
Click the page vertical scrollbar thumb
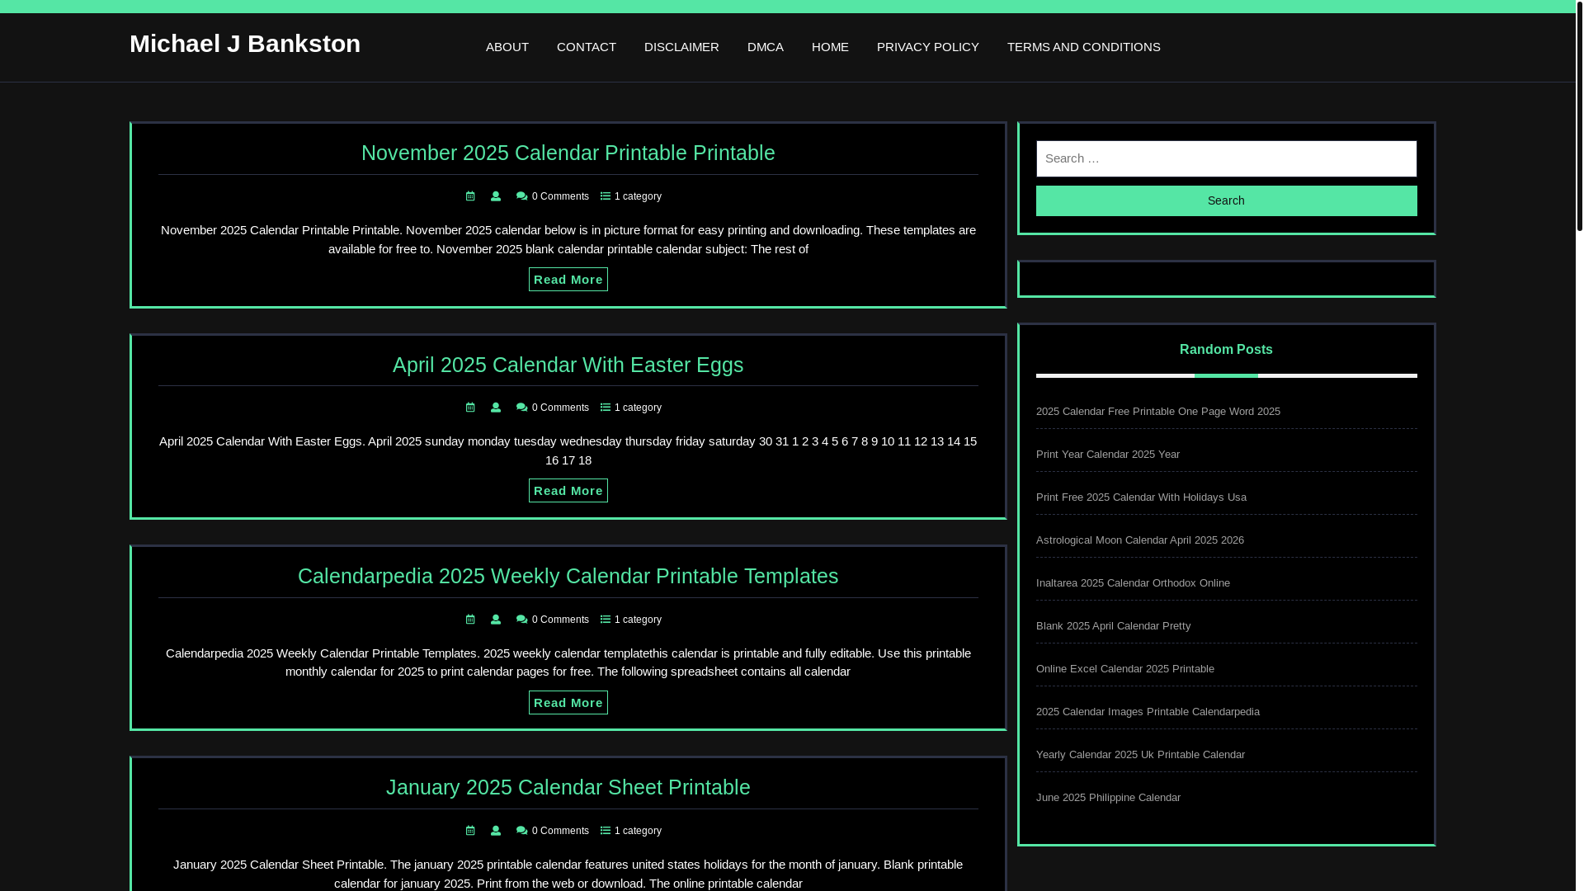pos(1580,115)
